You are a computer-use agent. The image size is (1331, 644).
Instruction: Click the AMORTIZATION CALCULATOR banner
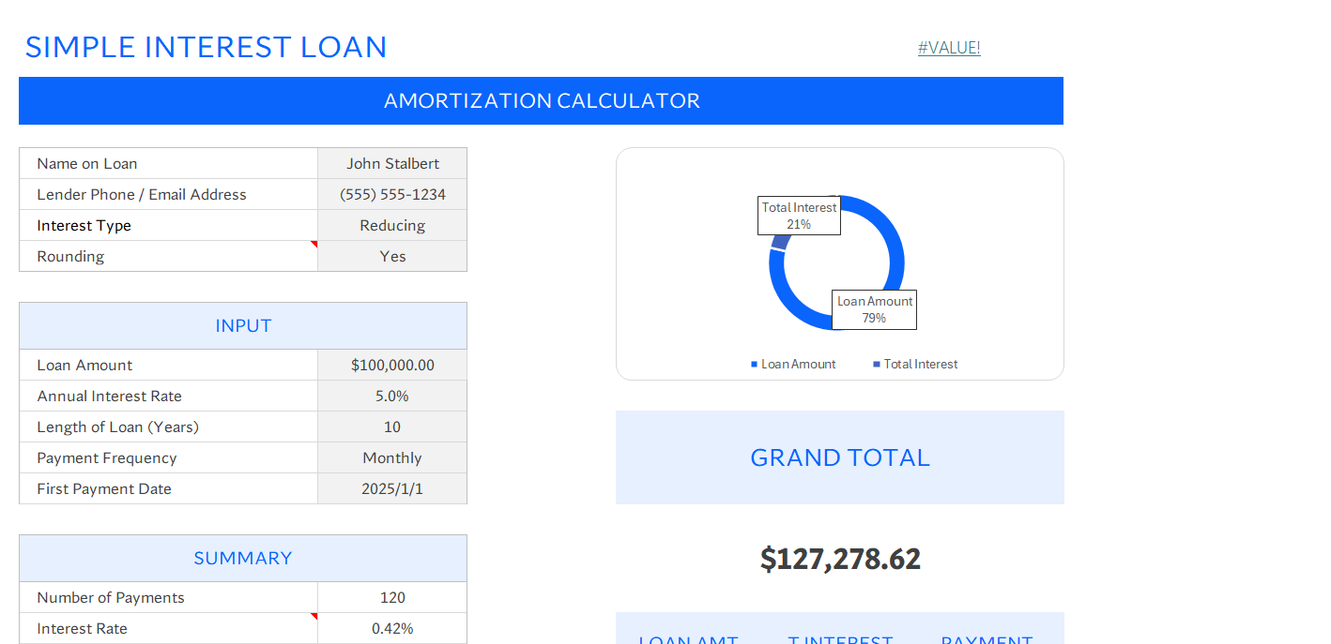[541, 100]
